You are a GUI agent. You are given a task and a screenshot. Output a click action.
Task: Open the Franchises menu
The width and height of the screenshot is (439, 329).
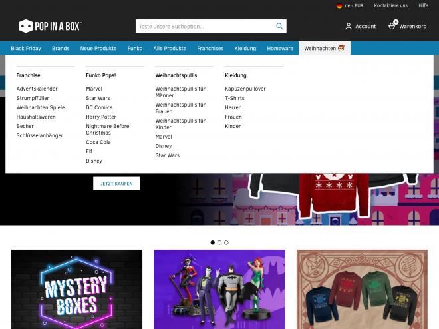pyautogui.click(x=210, y=48)
